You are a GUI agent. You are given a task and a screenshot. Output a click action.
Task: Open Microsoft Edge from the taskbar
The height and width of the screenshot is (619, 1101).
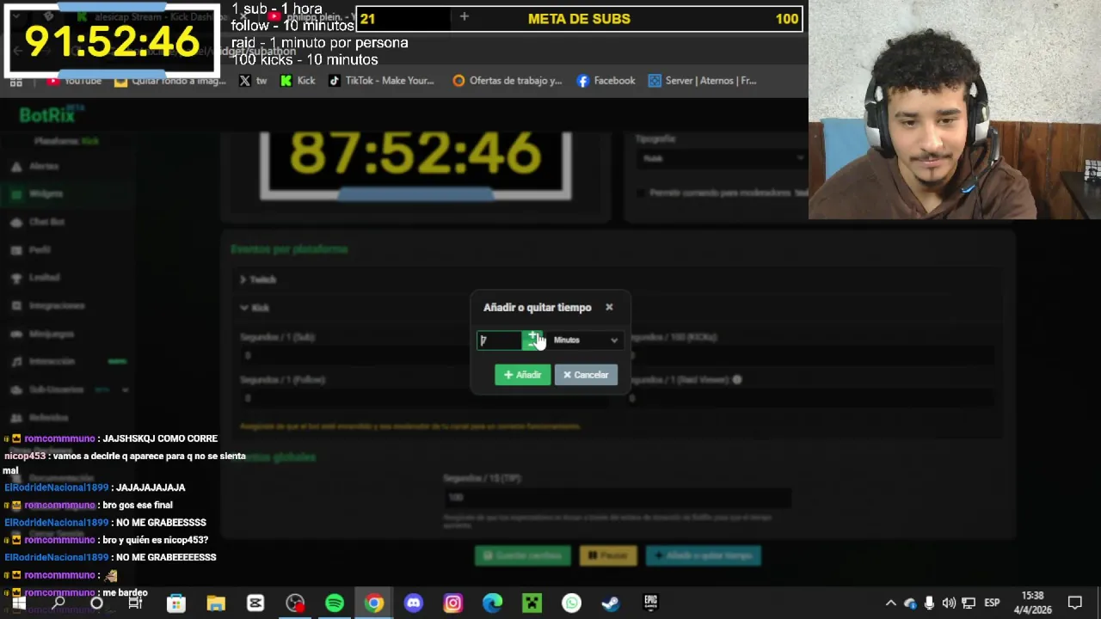pos(492,604)
